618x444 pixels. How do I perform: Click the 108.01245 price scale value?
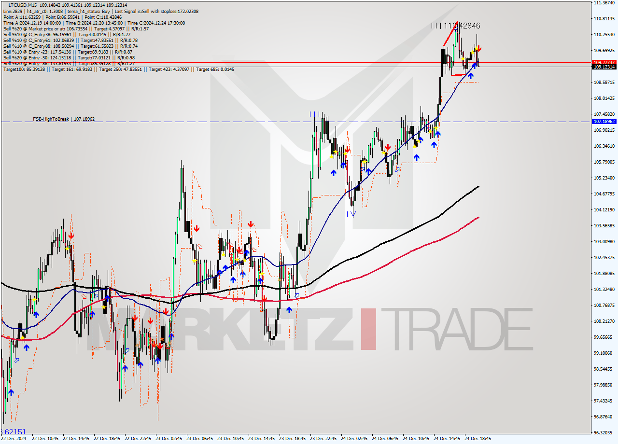604,98
